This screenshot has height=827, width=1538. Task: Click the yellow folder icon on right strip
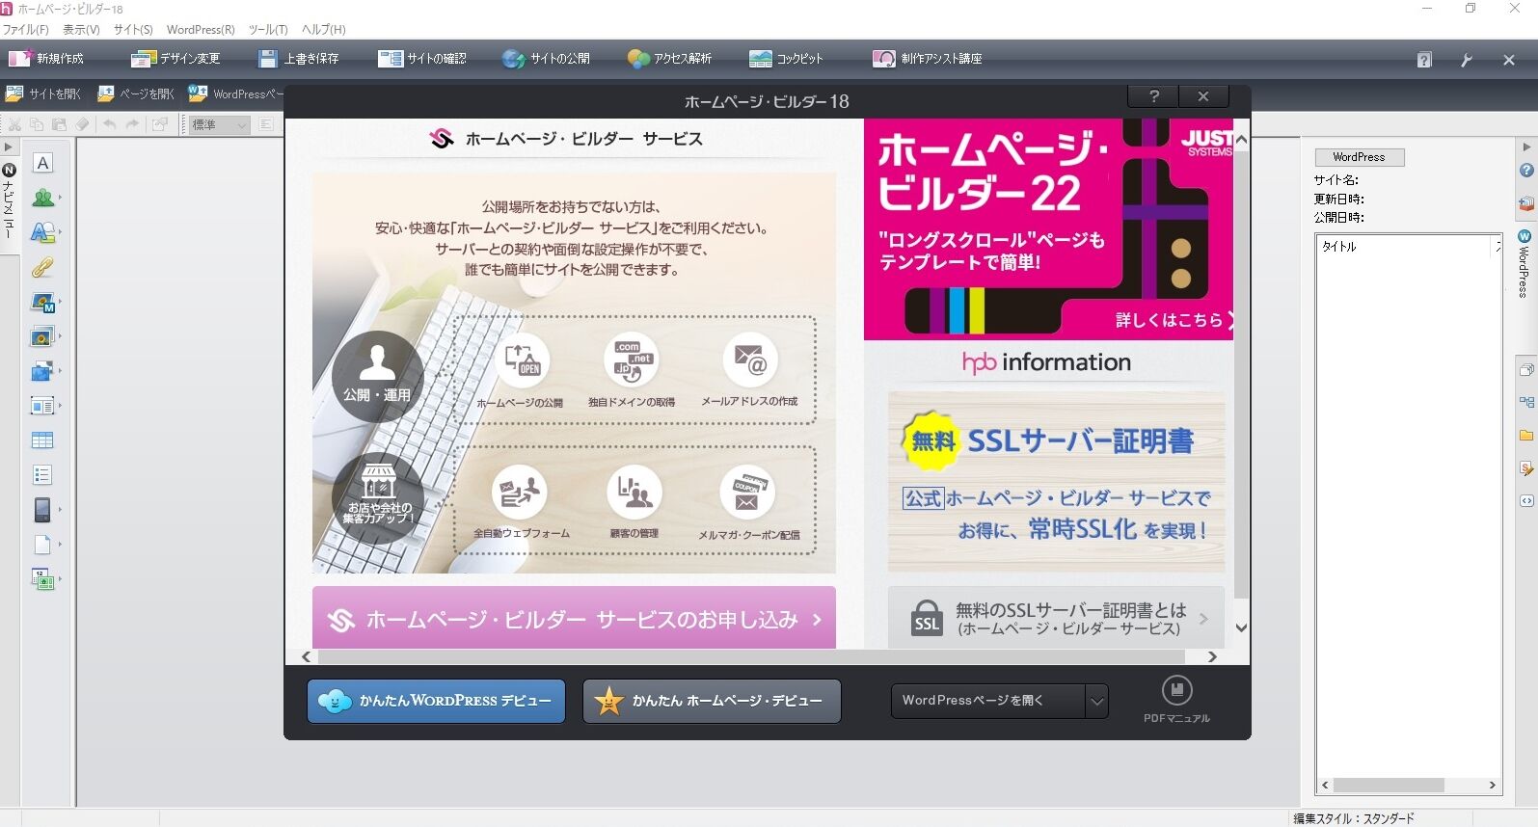tap(1526, 435)
